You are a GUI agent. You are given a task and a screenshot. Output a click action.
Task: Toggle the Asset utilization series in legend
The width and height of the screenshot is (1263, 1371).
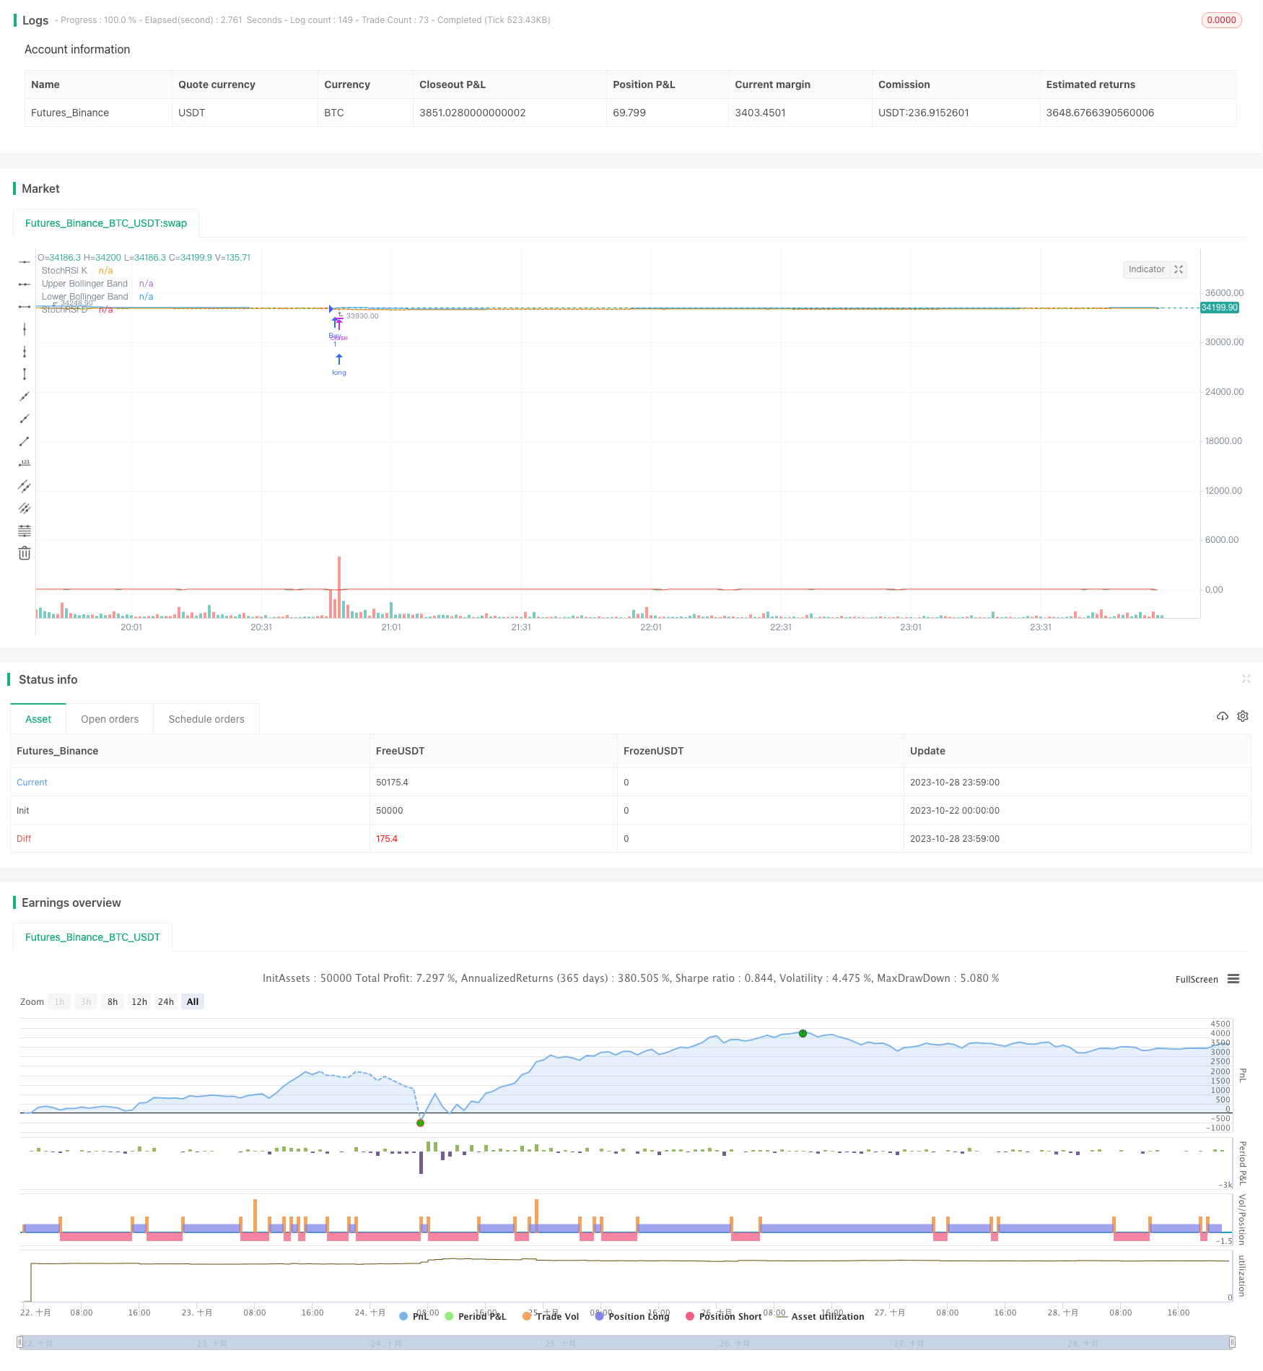(x=821, y=1316)
